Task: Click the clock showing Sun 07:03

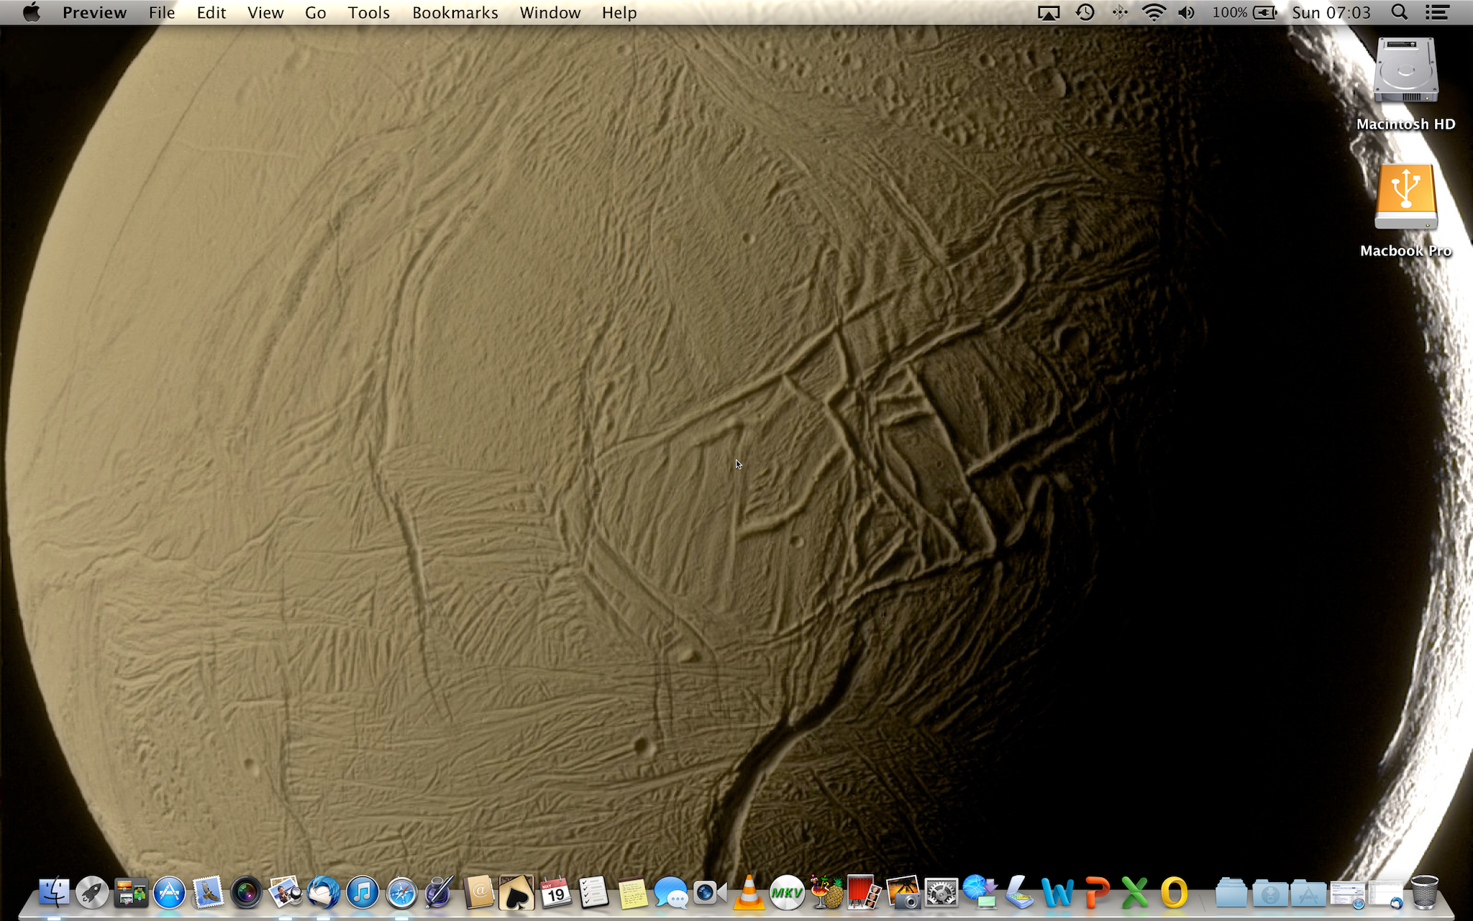Action: tap(1331, 12)
